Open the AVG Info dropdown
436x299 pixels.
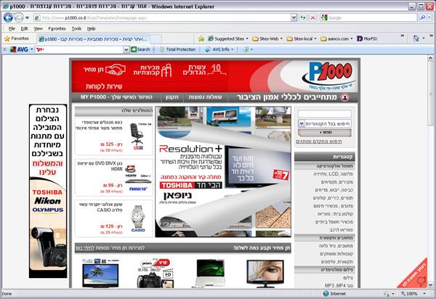tap(219, 49)
